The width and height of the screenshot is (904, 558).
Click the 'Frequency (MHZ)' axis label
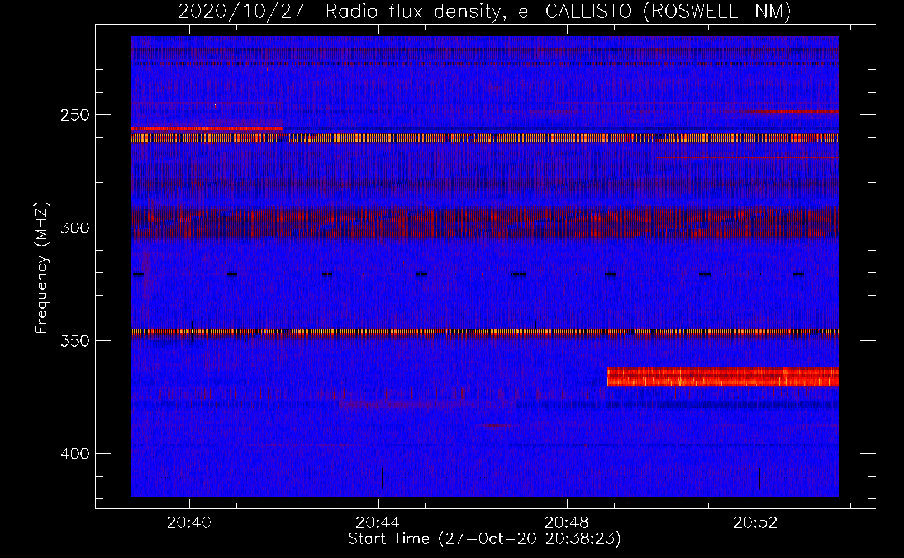point(42,268)
